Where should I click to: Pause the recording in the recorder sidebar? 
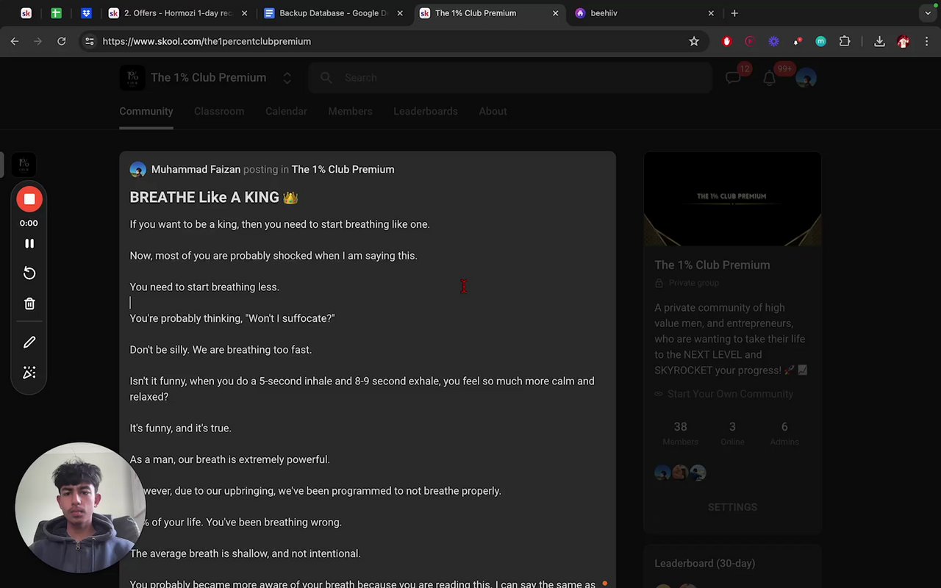click(29, 243)
